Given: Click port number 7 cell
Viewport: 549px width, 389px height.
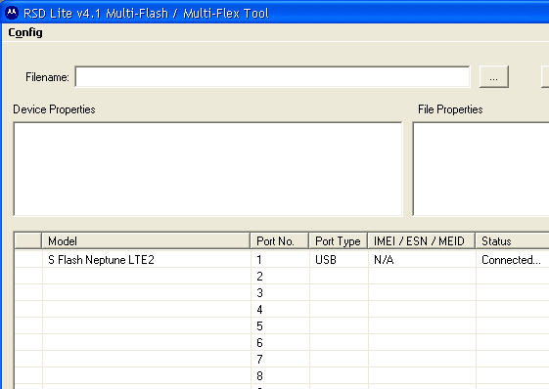Looking at the screenshot, I should [x=280, y=360].
